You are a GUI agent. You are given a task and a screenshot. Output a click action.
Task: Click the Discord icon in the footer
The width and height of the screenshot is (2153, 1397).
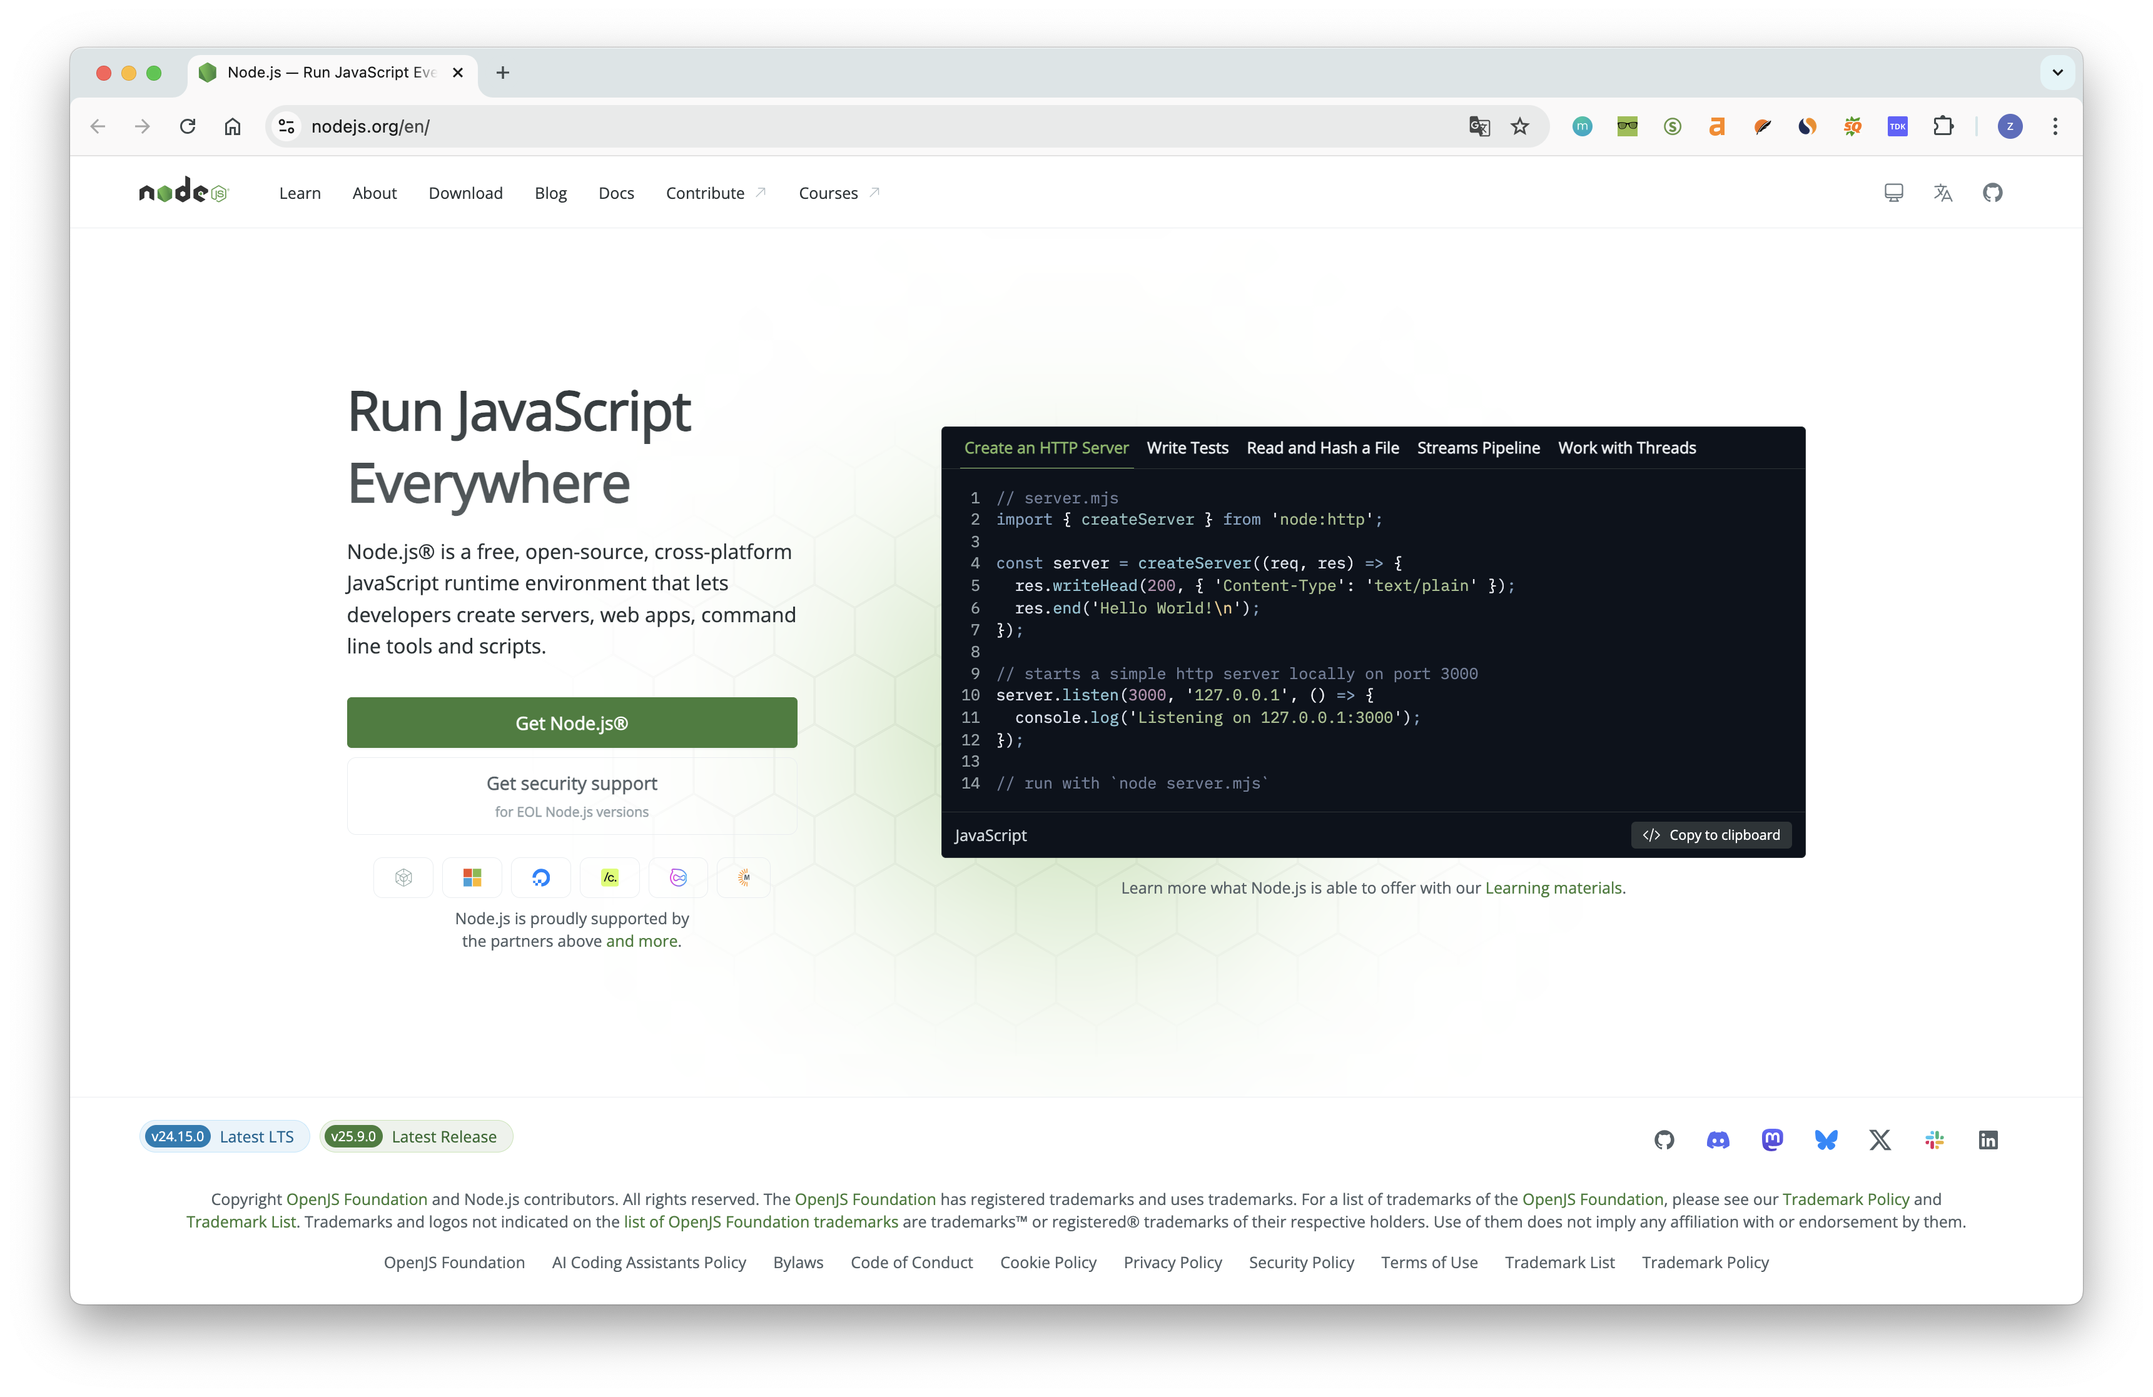click(x=1718, y=1139)
